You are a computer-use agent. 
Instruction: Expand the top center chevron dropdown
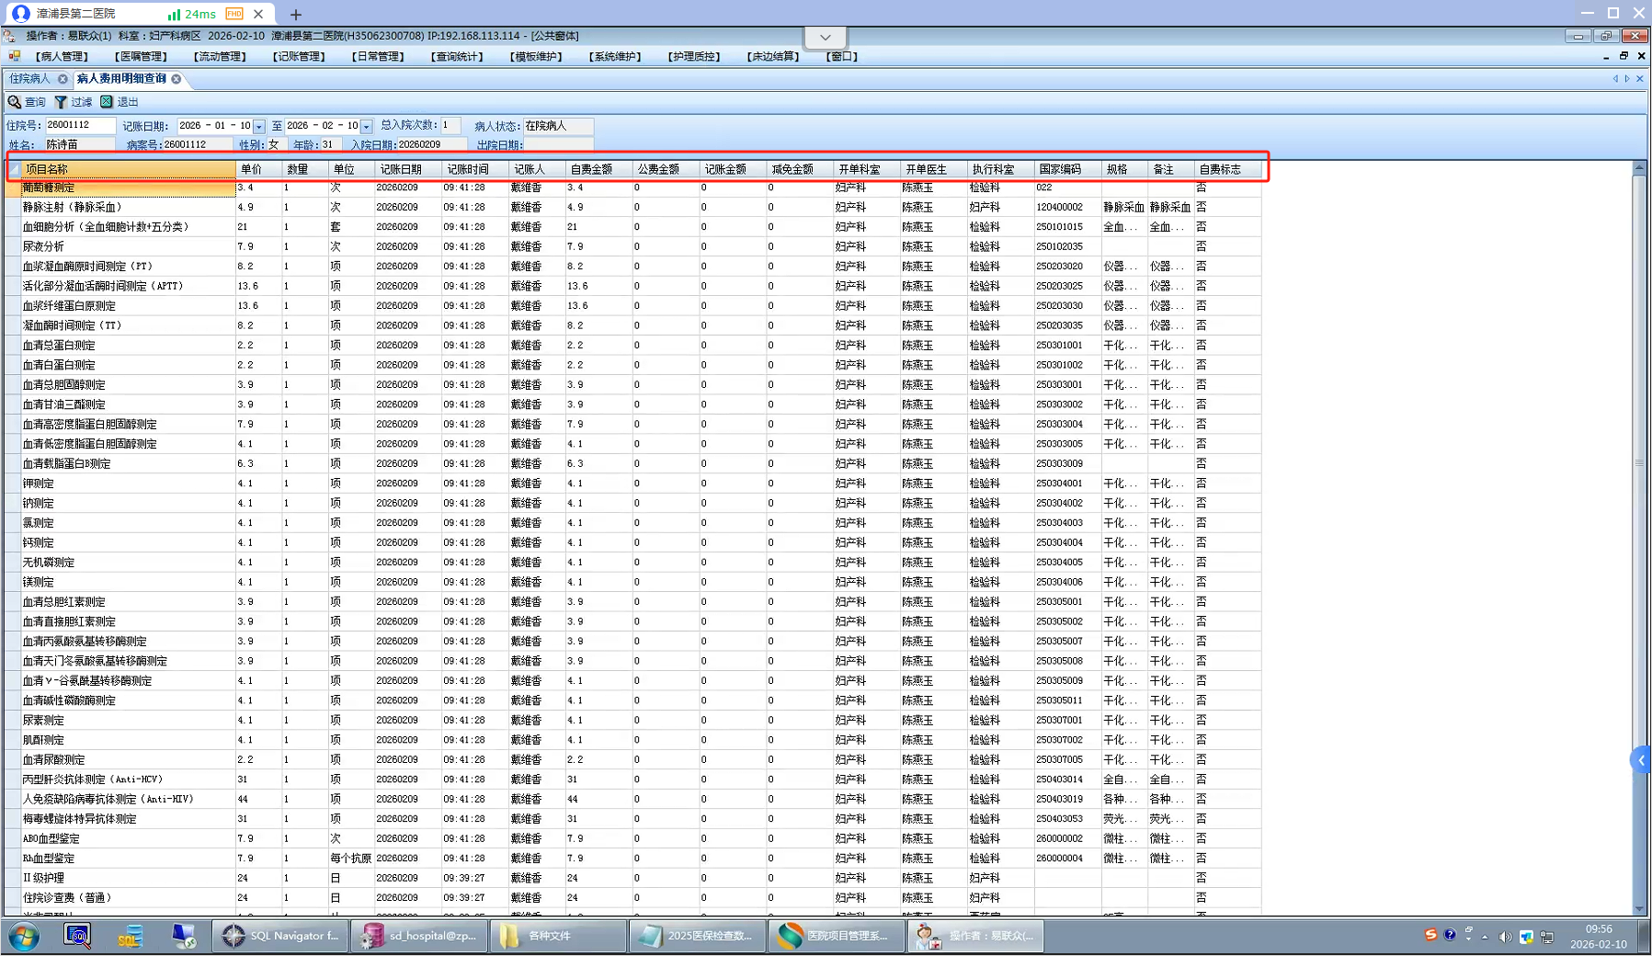click(825, 38)
